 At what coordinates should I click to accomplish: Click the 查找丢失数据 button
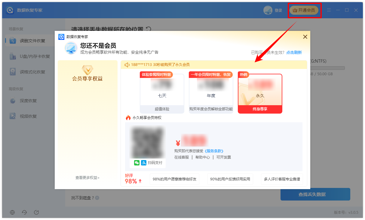point(315,194)
